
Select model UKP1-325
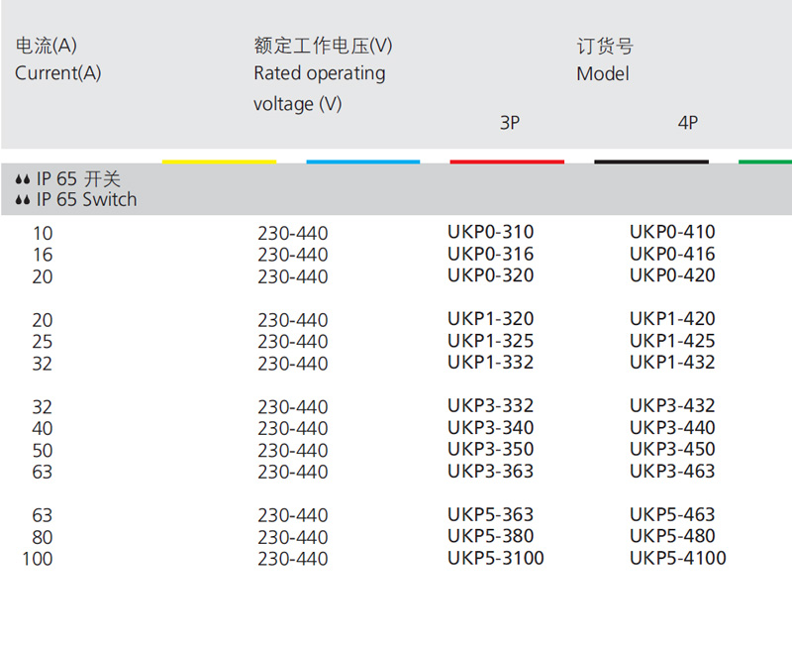490,341
